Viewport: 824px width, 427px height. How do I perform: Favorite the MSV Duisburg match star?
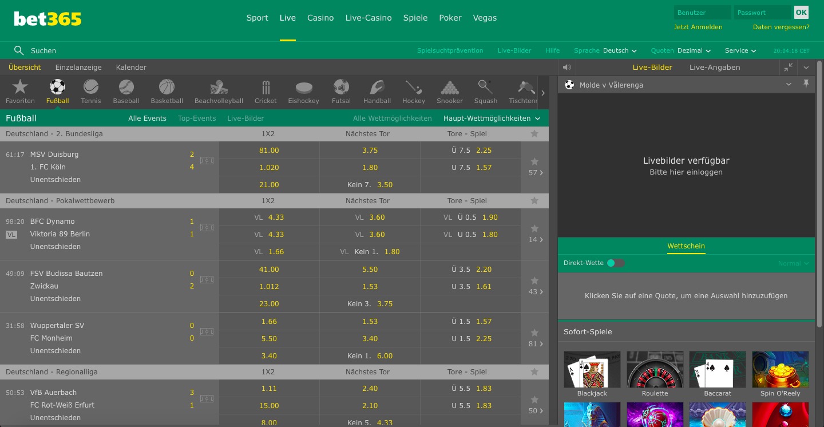534,161
